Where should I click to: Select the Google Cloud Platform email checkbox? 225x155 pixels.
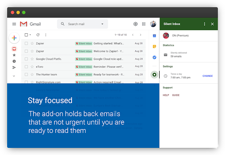click(x=26, y=59)
